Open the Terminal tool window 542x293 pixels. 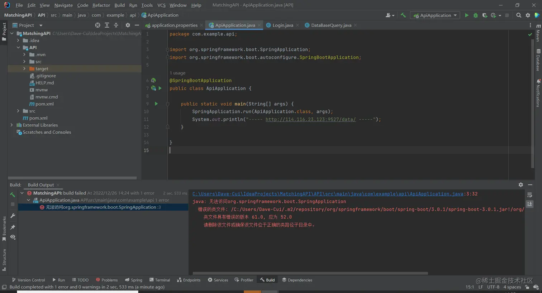click(x=160, y=280)
